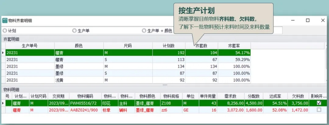Maximize the 物料齐套明细 window
The width and height of the screenshot is (329, 125).
(x=308, y=20)
